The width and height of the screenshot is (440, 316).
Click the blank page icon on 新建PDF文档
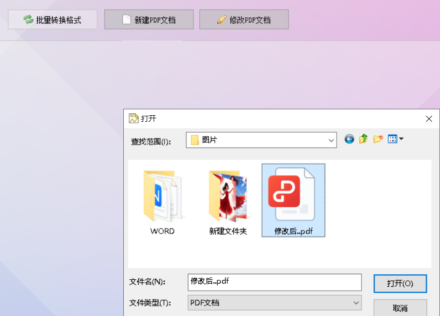(127, 20)
